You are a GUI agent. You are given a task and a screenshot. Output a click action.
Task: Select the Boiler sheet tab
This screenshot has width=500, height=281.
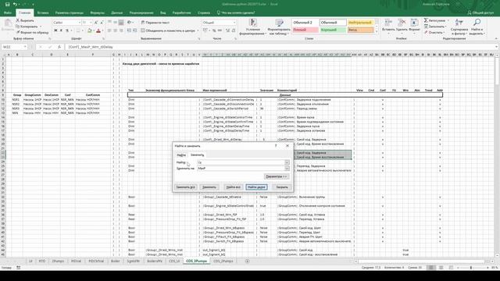[x=116, y=261]
